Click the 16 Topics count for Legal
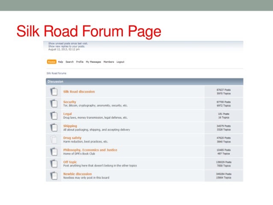 coord(224,118)
